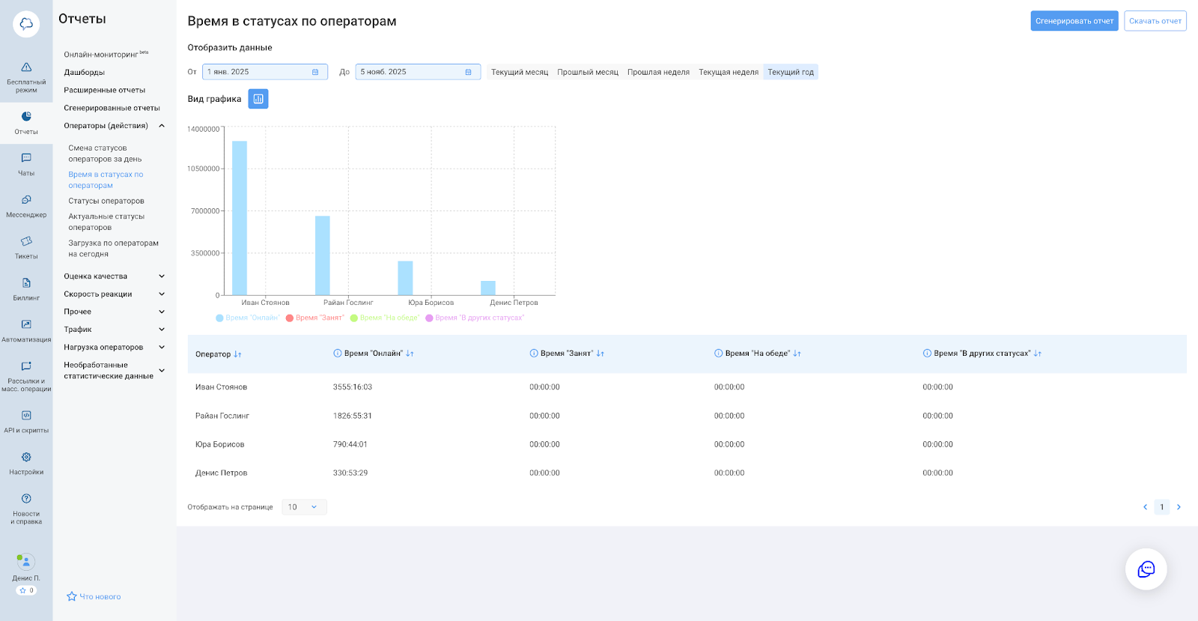Open the support chat bubble widget
The image size is (1198, 621).
(x=1146, y=569)
